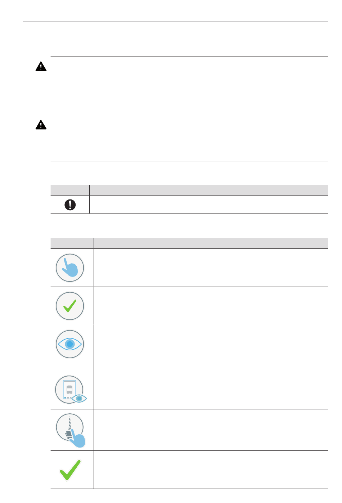Click the cell beside the plain green checkmark

coord(211,470)
